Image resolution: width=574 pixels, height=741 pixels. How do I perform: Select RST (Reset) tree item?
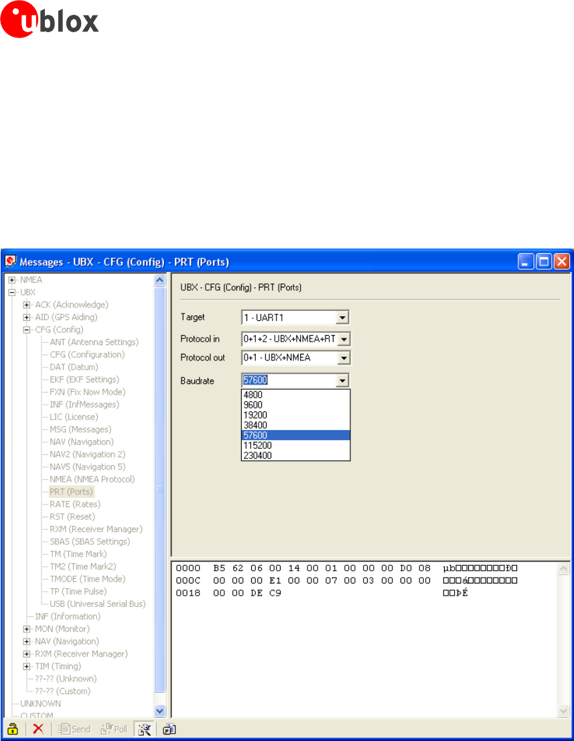pos(72,517)
